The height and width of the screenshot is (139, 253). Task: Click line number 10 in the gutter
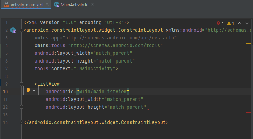click(x=5, y=92)
